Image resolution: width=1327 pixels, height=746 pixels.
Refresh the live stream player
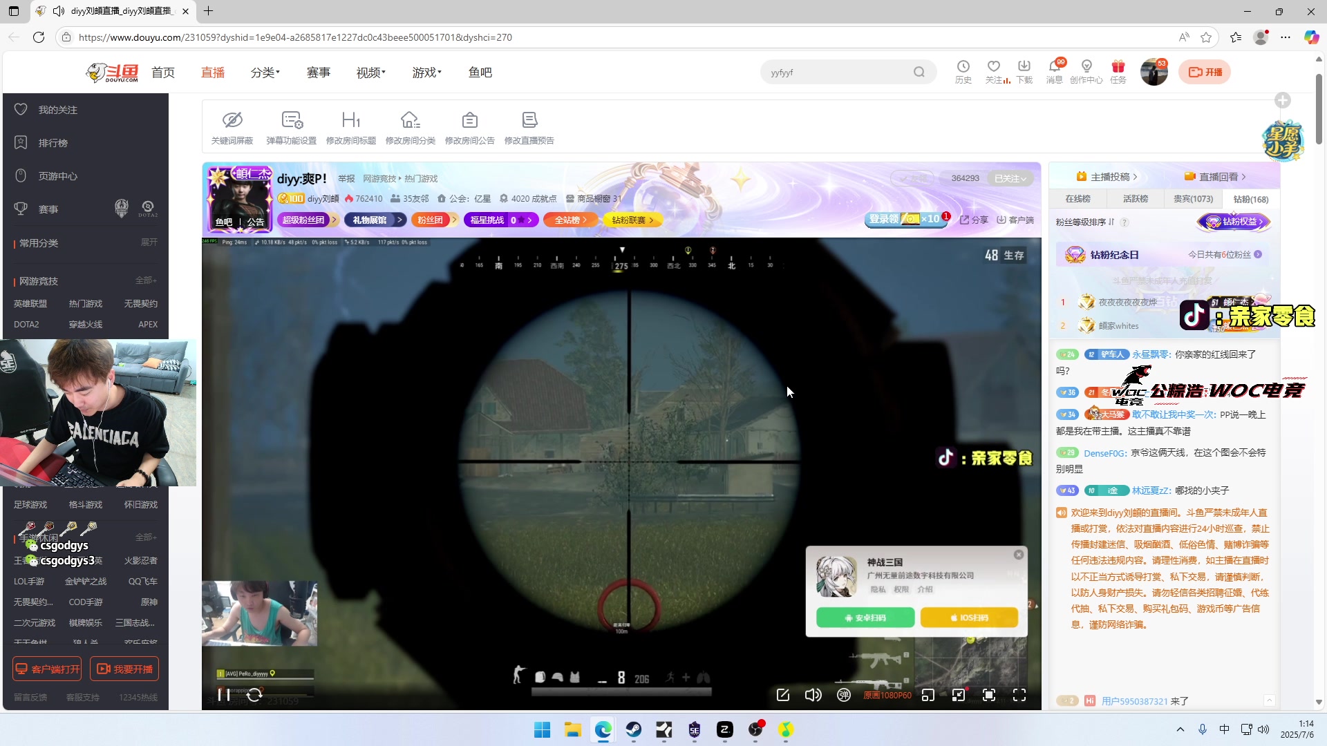[x=254, y=695]
